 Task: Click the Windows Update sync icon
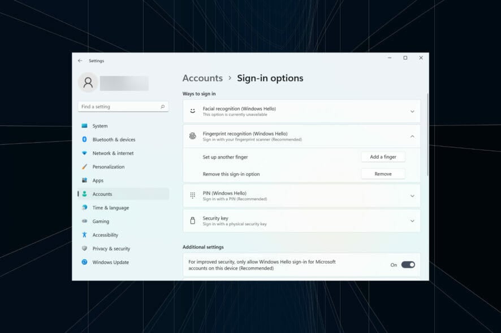tap(84, 262)
